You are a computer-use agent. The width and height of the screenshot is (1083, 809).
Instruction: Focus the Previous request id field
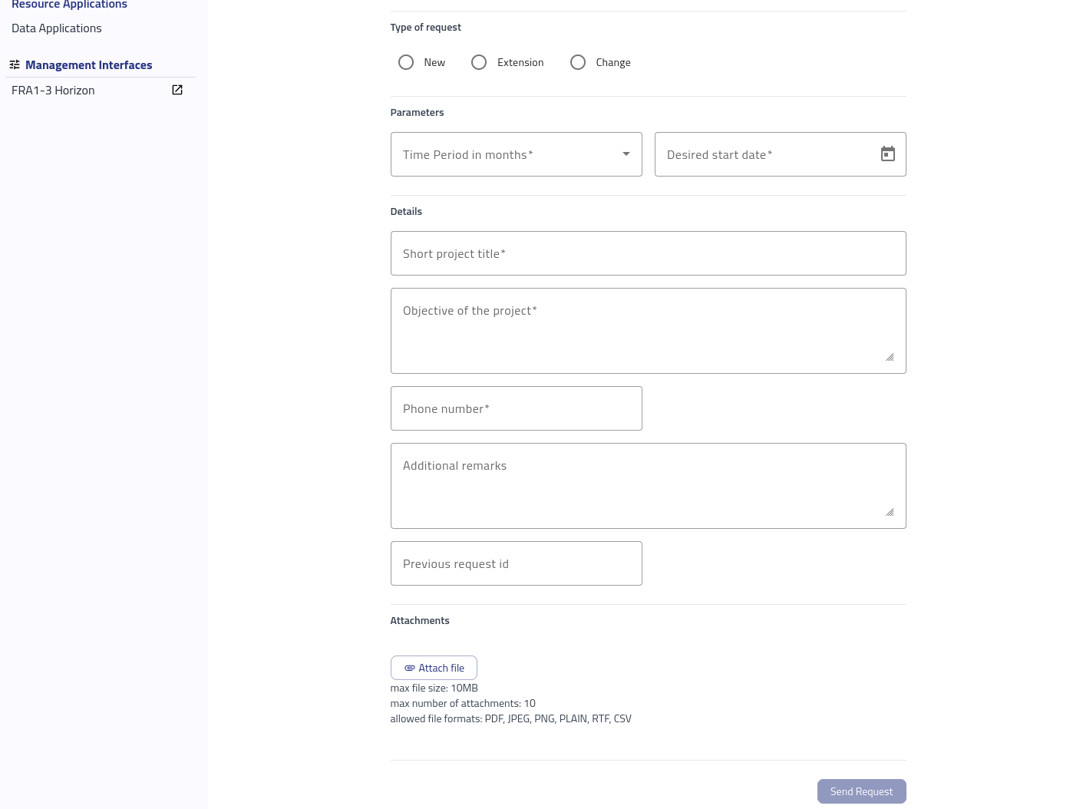[516, 563]
